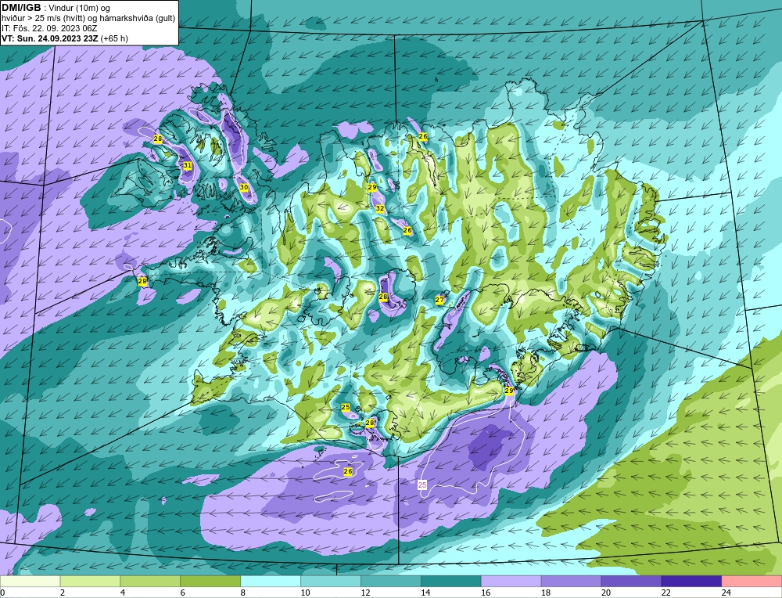782x598 pixels.
Task: Click the legend tick value 10
Action: (x=305, y=593)
